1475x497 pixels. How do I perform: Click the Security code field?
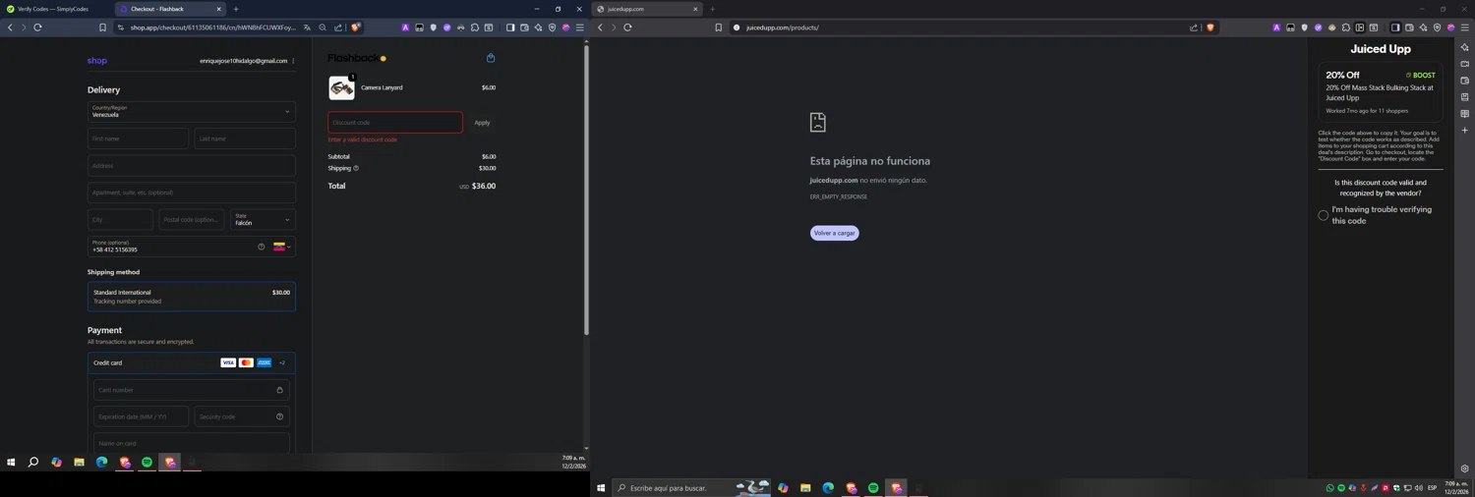point(242,416)
